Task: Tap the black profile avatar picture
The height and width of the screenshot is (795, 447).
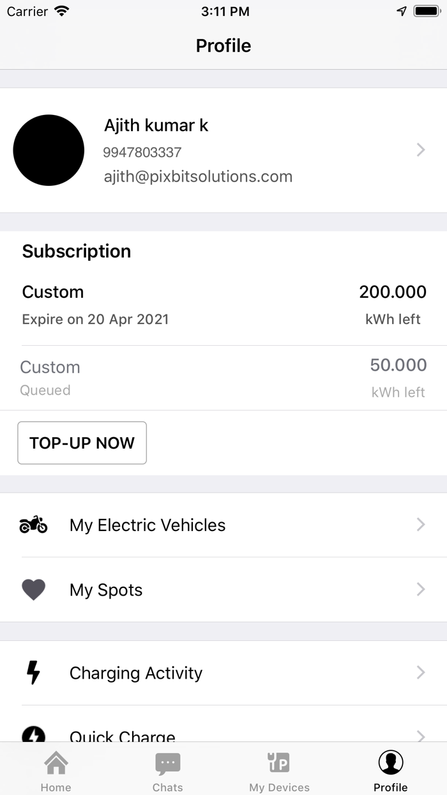Action: pos(49,150)
